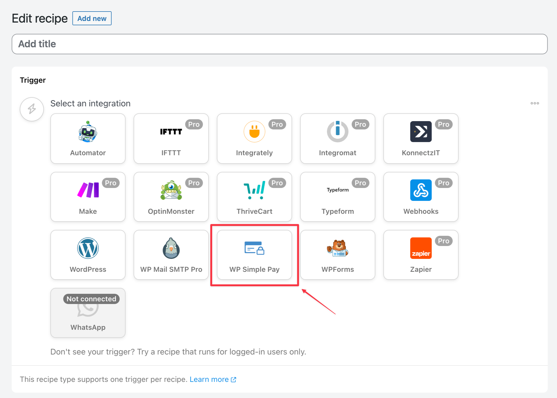This screenshot has width=557, height=398.
Task: Click the Not connected badge on WhatsApp
Action: coord(91,299)
